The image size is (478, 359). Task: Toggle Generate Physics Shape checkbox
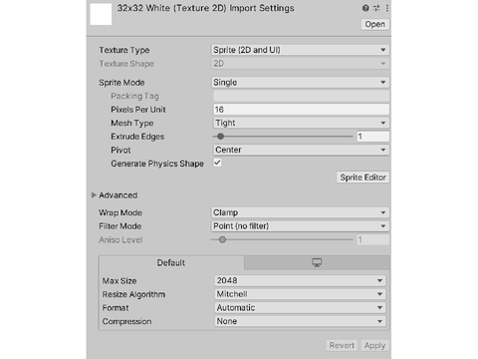point(217,163)
